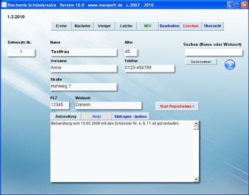Go to first record with Erster
Screen dimensions: 249x195
61,26
